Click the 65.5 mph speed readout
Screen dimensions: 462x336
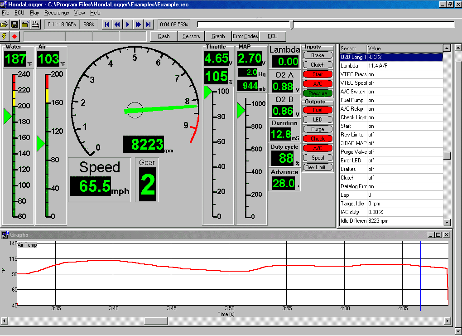(x=91, y=186)
